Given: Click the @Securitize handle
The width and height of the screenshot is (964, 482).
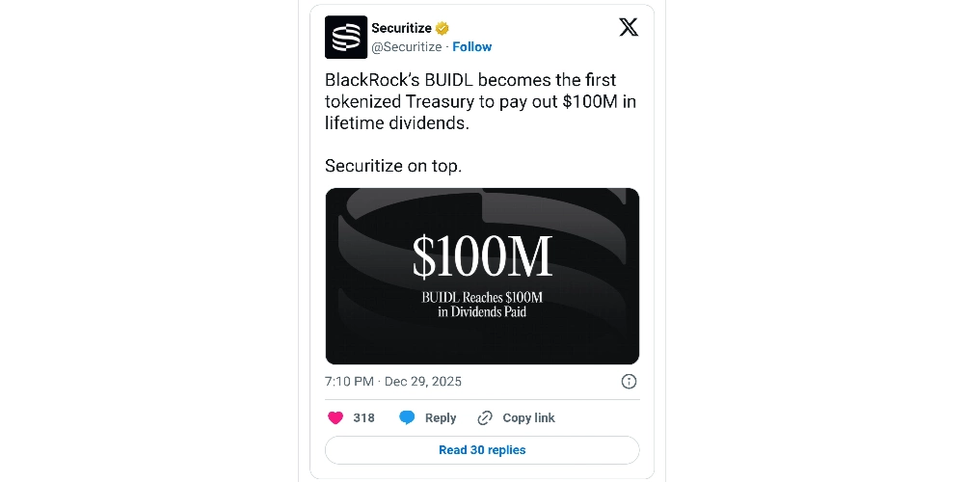Looking at the screenshot, I should point(407,46).
